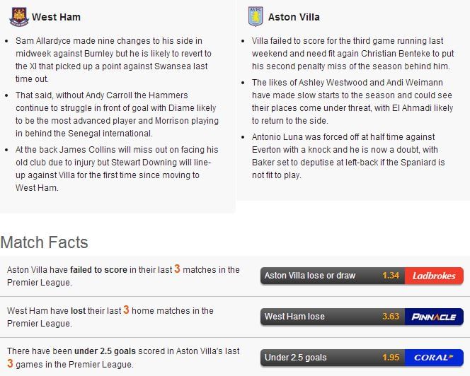Click the Aston Villa team heading
This screenshot has width=470, height=376.
[294, 17]
